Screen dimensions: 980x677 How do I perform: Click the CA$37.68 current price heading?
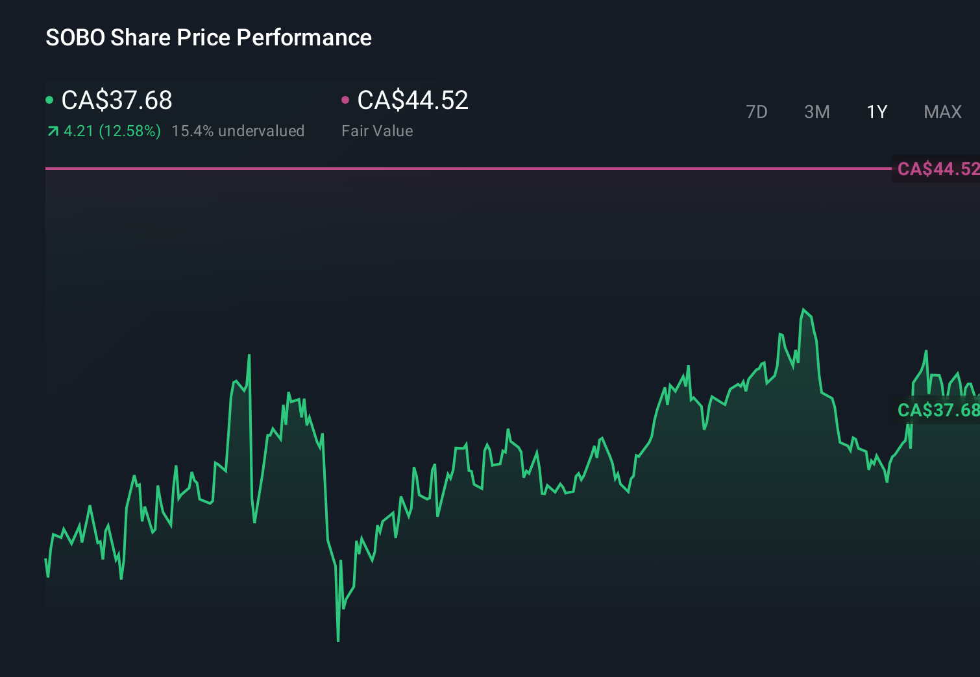pyautogui.click(x=116, y=100)
